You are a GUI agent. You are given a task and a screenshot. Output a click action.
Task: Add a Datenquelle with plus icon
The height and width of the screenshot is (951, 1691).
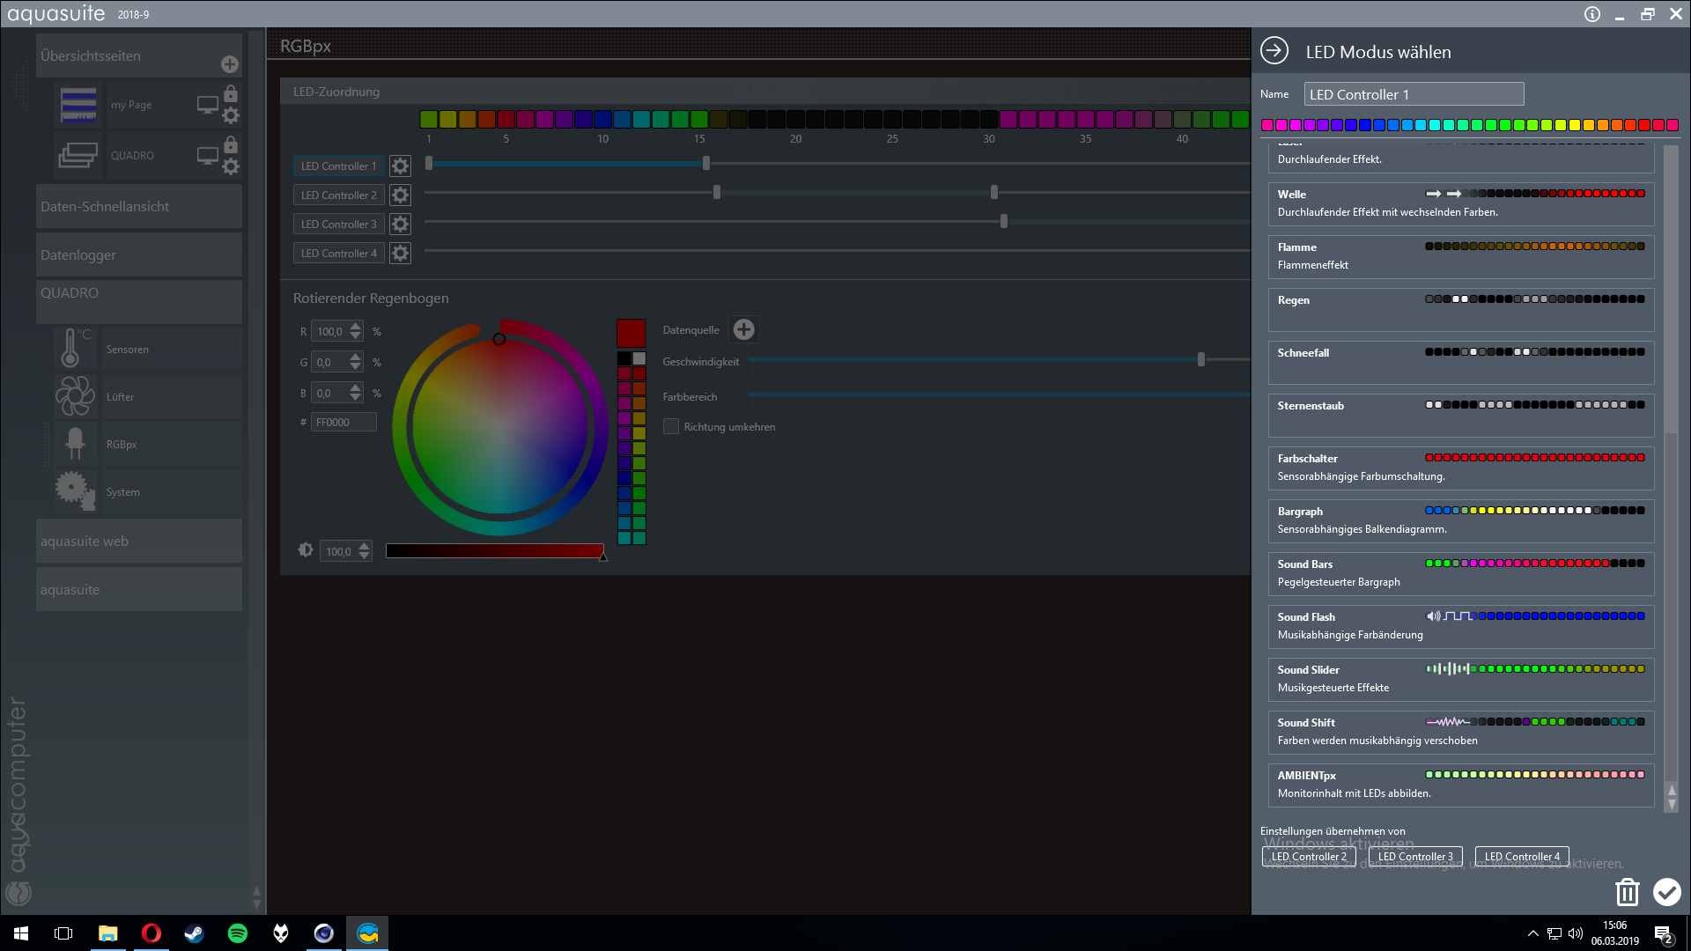click(744, 329)
